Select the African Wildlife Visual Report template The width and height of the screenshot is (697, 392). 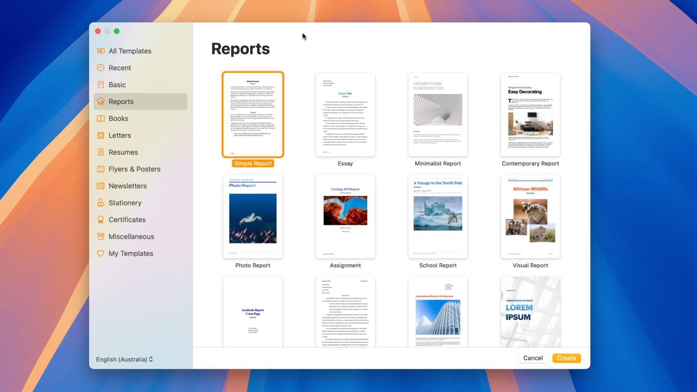tap(530, 216)
